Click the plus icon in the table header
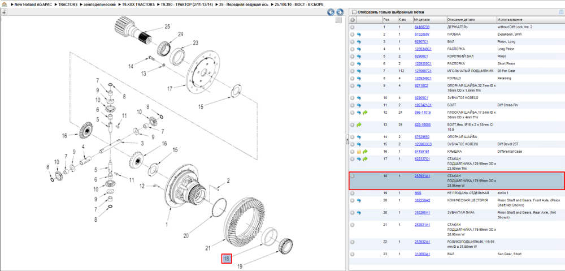 click(353, 20)
